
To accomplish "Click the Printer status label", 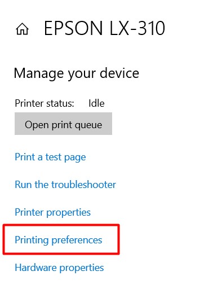I will click(x=45, y=103).
